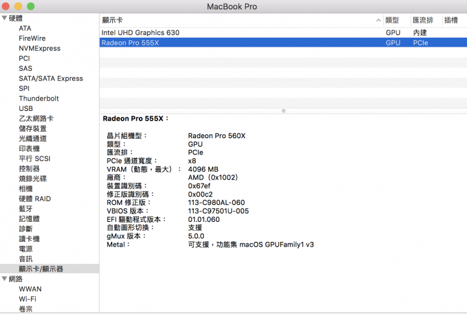The width and height of the screenshot is (467, 314).
Task: Select 相機 camera entry
Action: coord(26,189)
